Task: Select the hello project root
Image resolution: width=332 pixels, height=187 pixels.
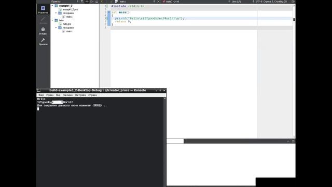Action: [61, 20]
